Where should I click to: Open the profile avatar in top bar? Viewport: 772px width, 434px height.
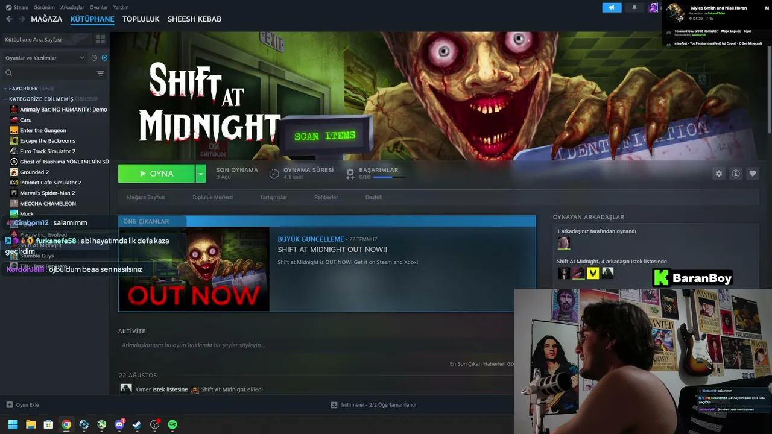pyautogui.click(x=653, y=8)
